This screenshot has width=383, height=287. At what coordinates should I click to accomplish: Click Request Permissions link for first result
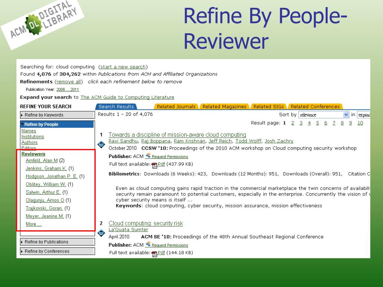point(170,157)
